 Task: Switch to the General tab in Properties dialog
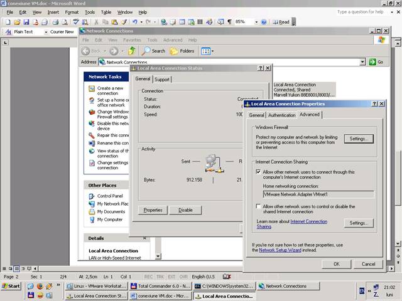(256, 115)
